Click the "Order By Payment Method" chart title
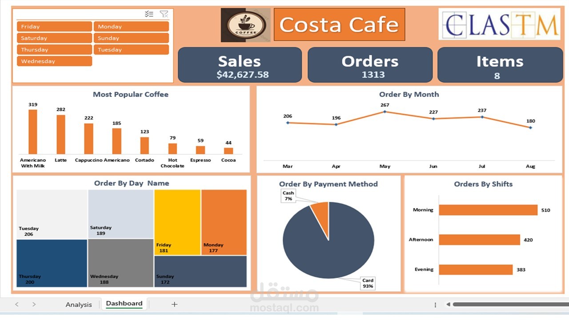 329,184
